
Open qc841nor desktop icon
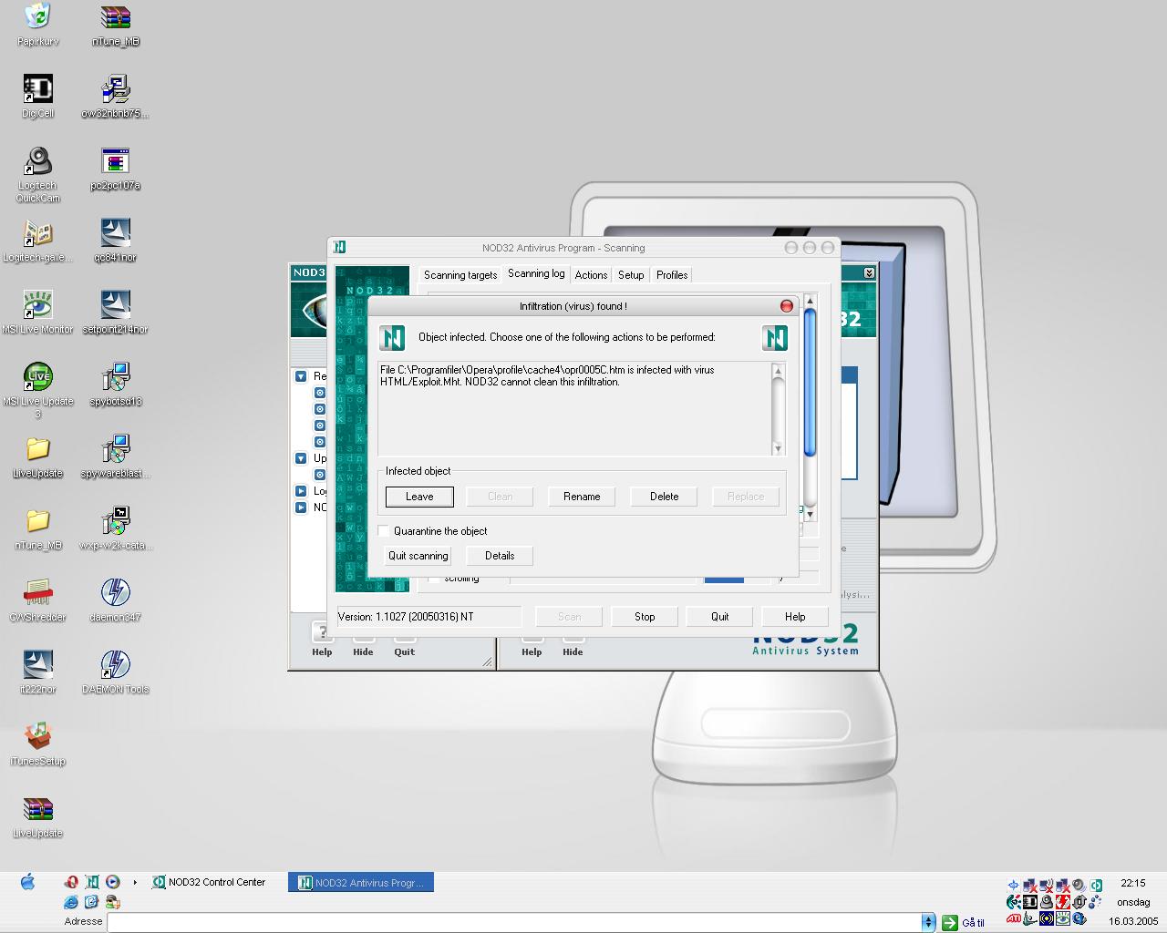(x=116, y=240)
